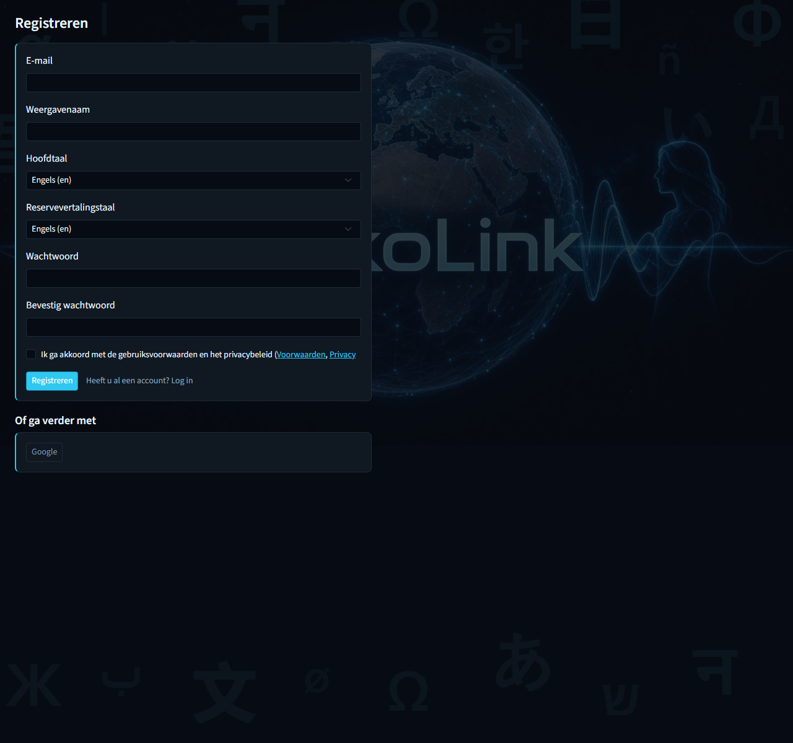Open the Privacy policy link

343,354
